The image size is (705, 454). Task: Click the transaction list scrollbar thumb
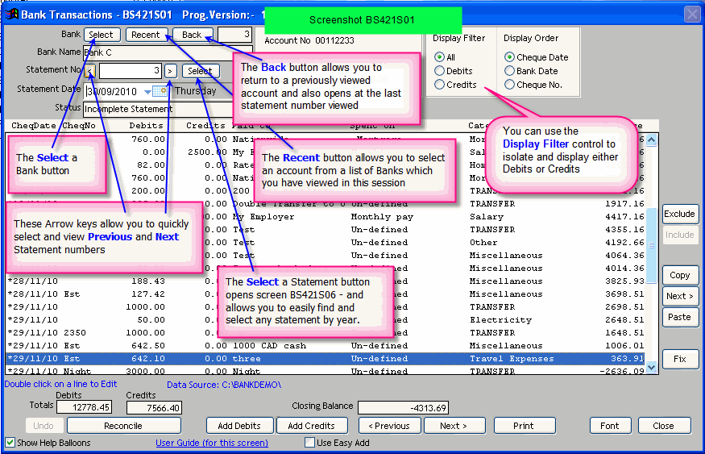651,246
